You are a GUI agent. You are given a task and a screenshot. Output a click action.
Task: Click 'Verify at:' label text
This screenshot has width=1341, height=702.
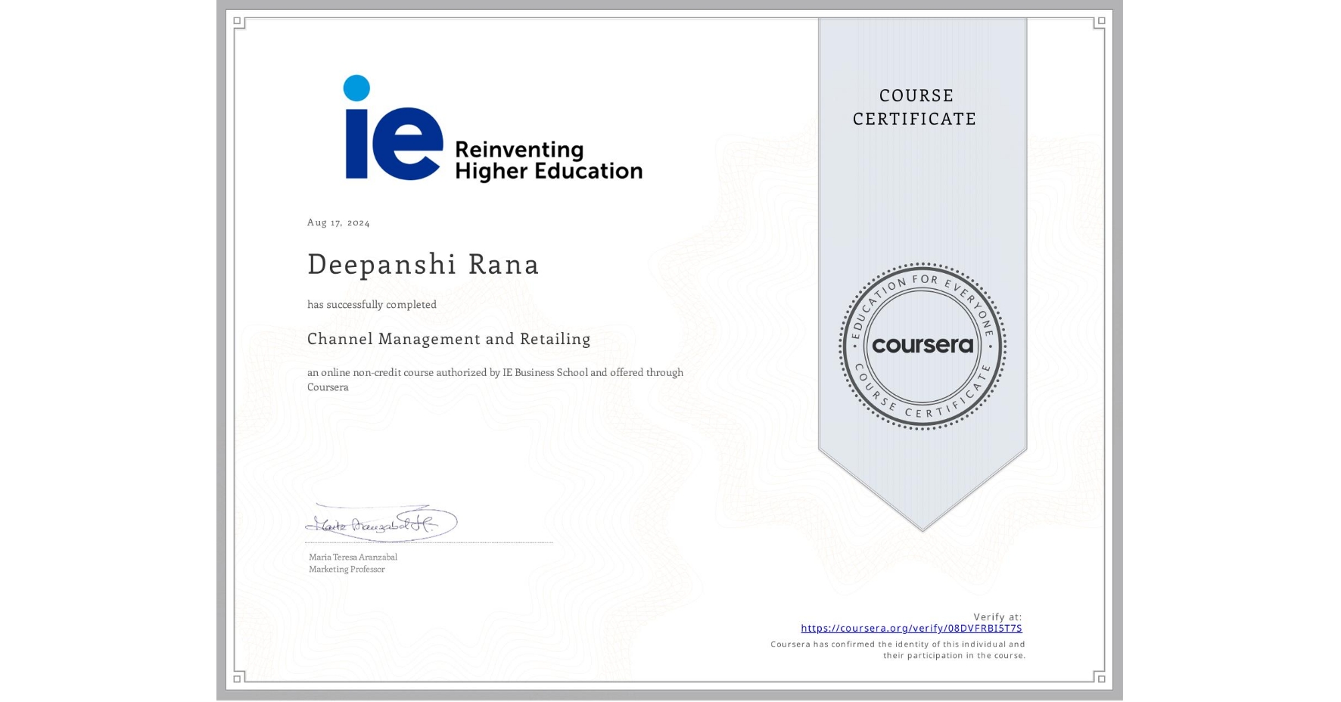pyautogui.click(x=999, y=615)
